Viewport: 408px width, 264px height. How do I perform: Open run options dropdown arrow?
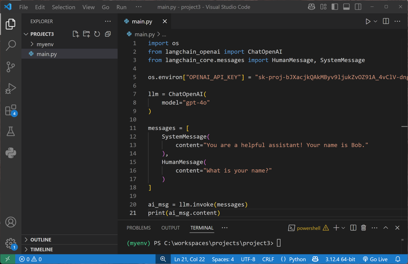[375, 21]
